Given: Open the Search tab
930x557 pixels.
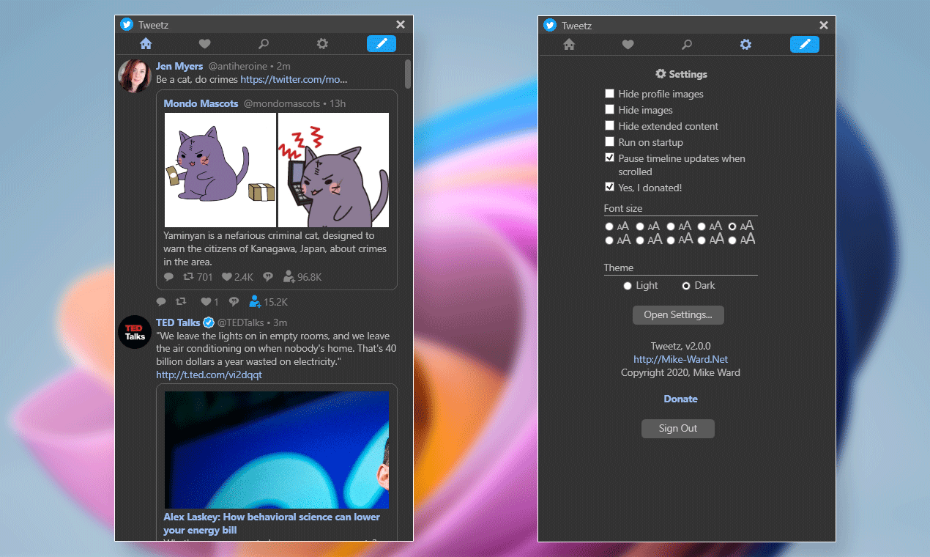Looking at the screenshot, I should (x=264, y=44).
